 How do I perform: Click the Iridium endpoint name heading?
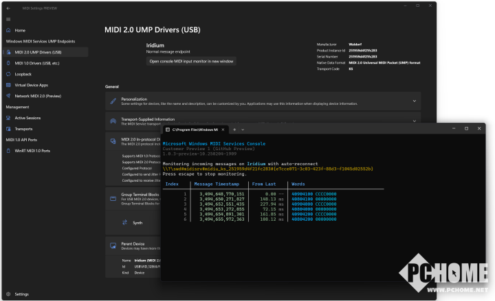coord(155,45)
